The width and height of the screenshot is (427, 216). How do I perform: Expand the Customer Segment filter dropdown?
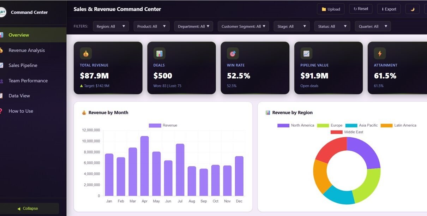[243, 26]
